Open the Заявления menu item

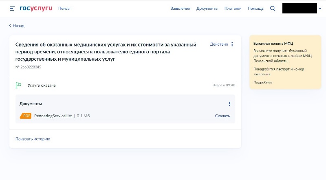click(180, 9)
